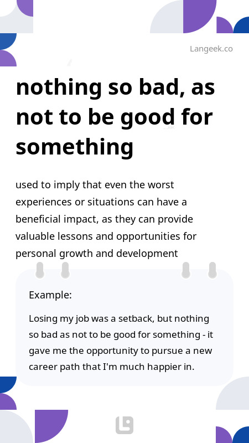
Task: Click the dark blue shape in top-right corner
Action: point(242,26)
